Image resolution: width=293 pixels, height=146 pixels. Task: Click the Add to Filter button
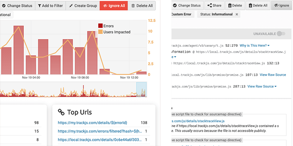point(50,5)
